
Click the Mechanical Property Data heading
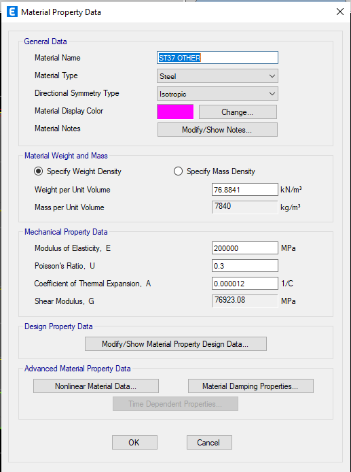[66, 232]
